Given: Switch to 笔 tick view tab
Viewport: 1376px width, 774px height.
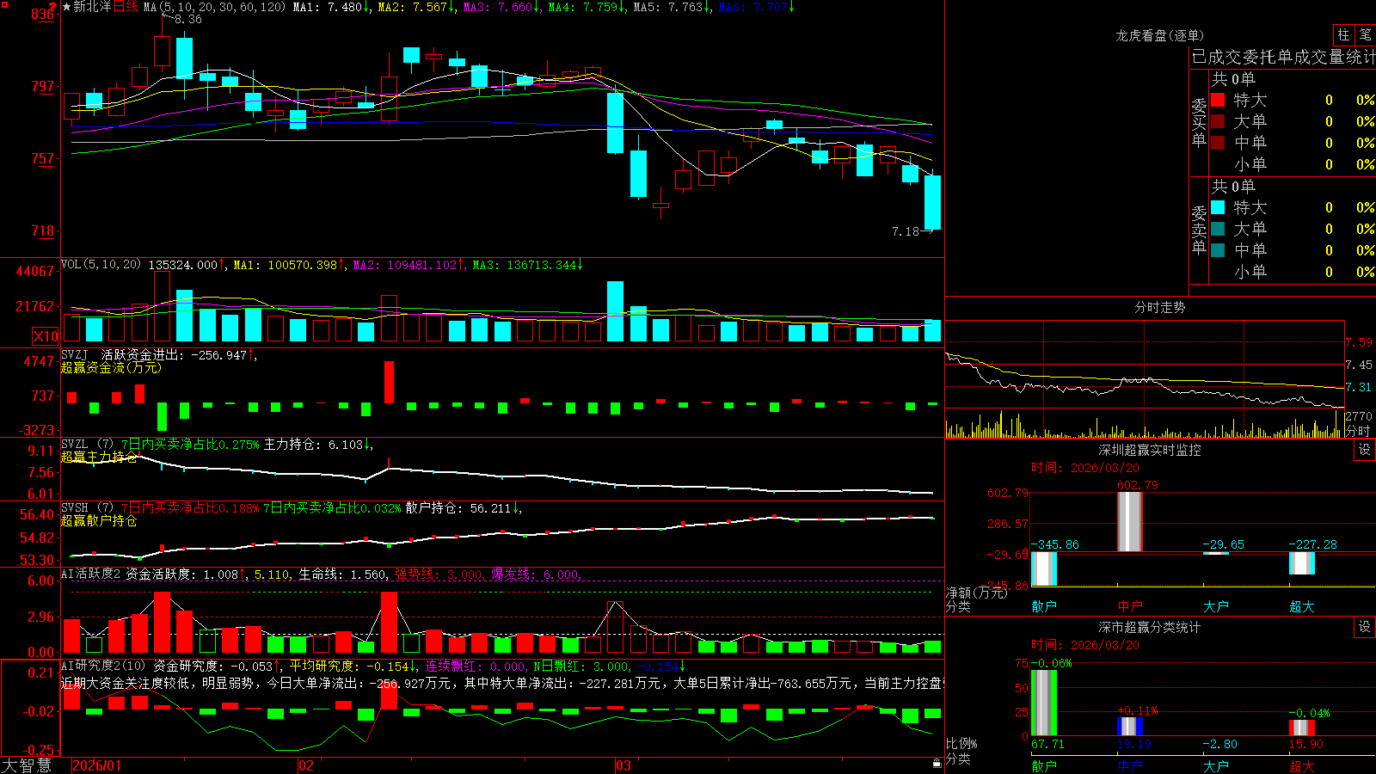Looking at the screenshot, I should tap(1365, 34).
